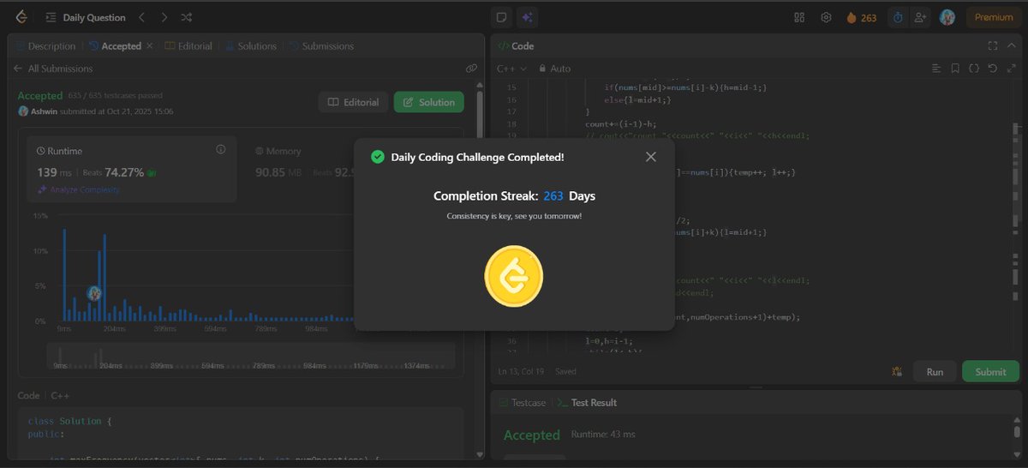
Task: Open the C++ language dropdown
Action: point(511,69)
